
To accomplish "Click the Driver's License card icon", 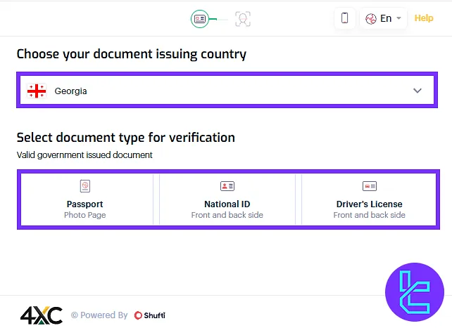I will tap(369, 186).
